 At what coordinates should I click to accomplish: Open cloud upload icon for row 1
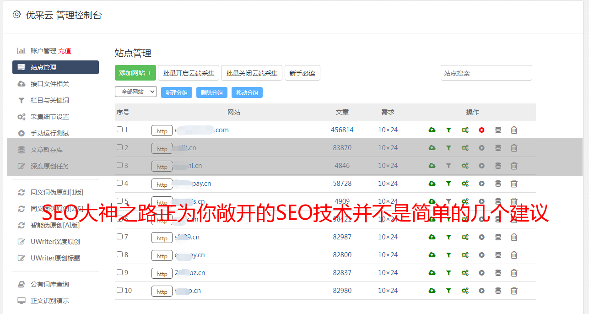point(432,130)
